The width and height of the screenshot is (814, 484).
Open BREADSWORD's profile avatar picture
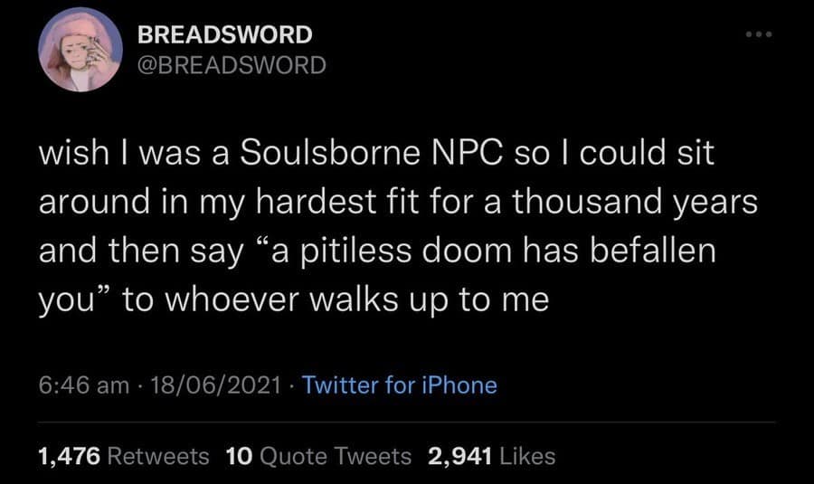tap(80, 50)
